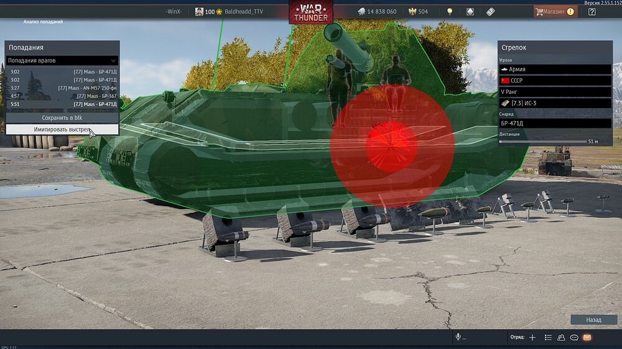The height and width of the screenshot is (349, 622).
Task: Open the contacts friends icon
Action: 561,337
